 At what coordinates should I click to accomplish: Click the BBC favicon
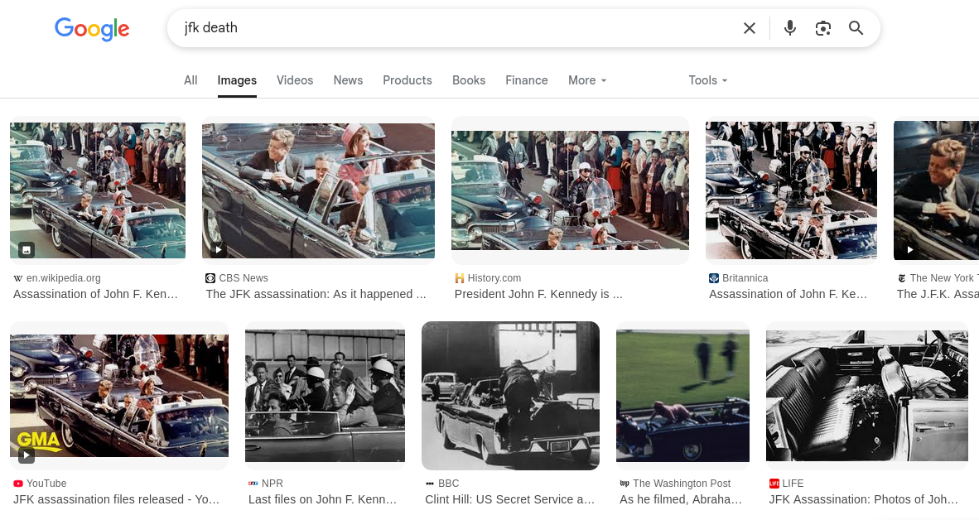tap(430, 484)
